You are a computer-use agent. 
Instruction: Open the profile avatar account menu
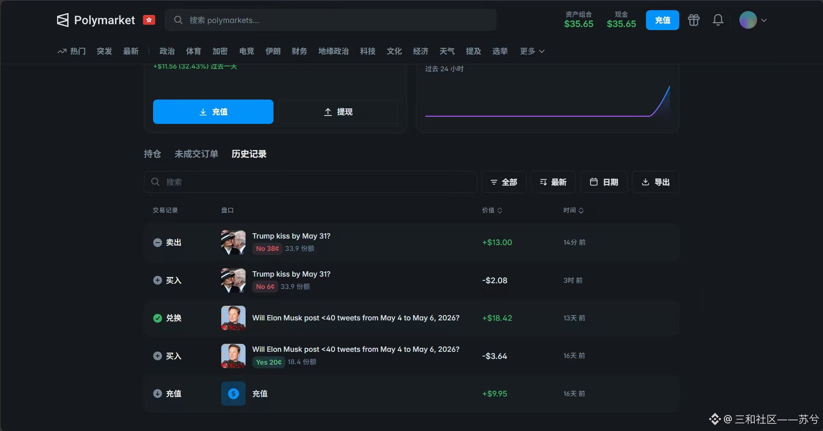753,20
